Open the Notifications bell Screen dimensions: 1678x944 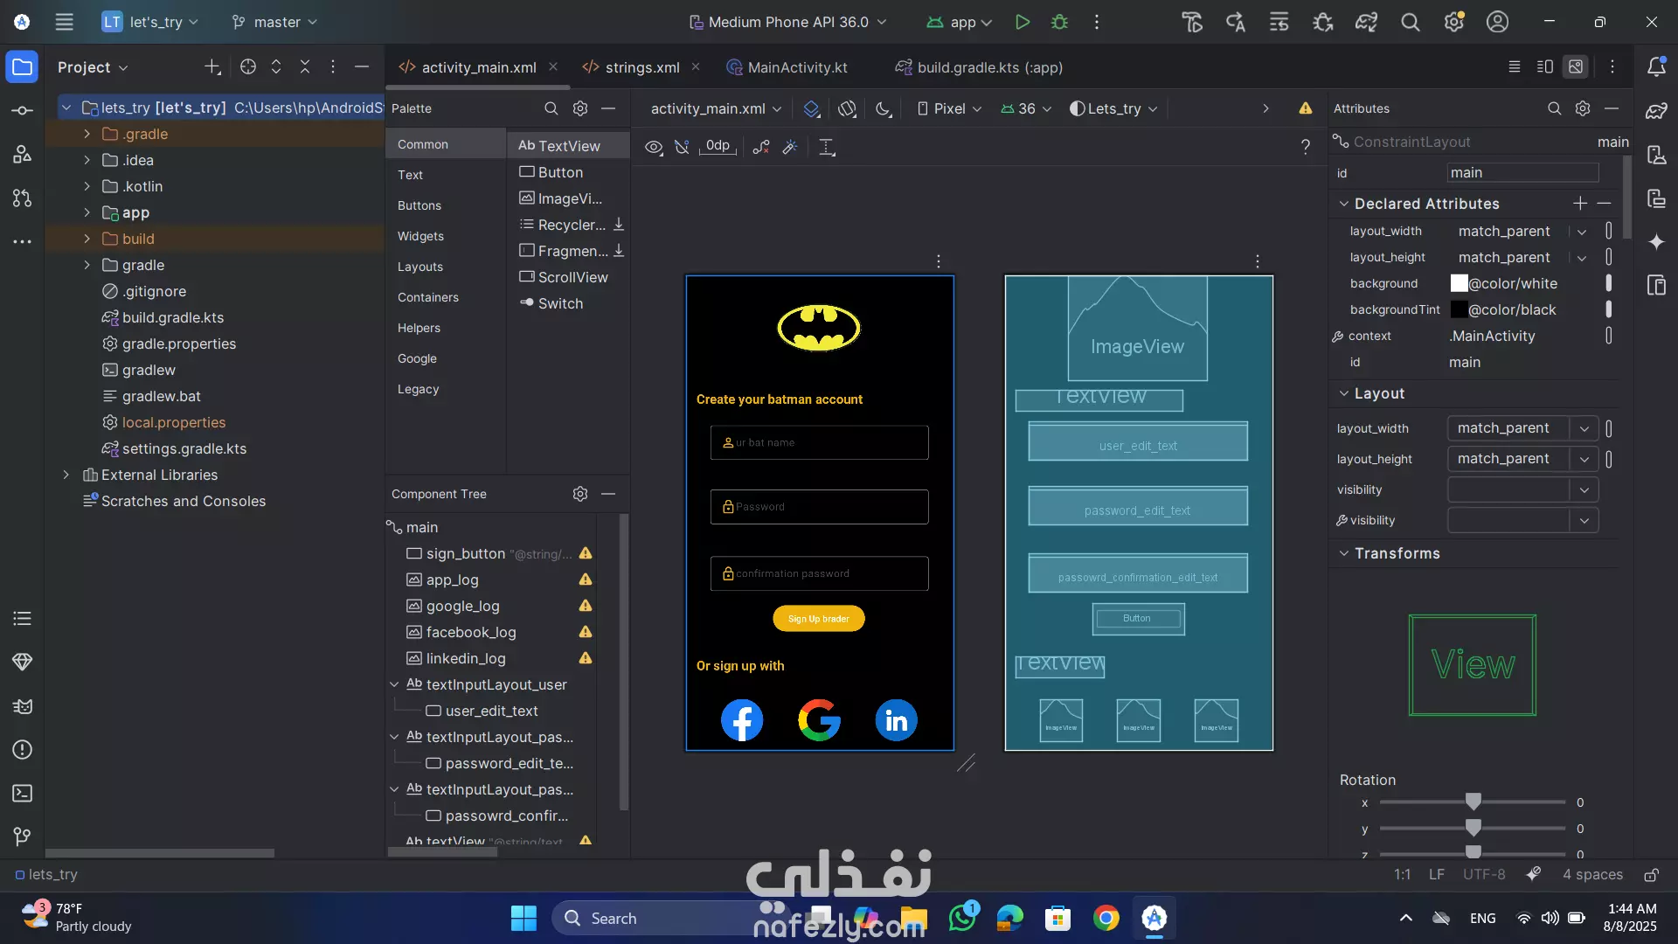(x=1656, y=66)
